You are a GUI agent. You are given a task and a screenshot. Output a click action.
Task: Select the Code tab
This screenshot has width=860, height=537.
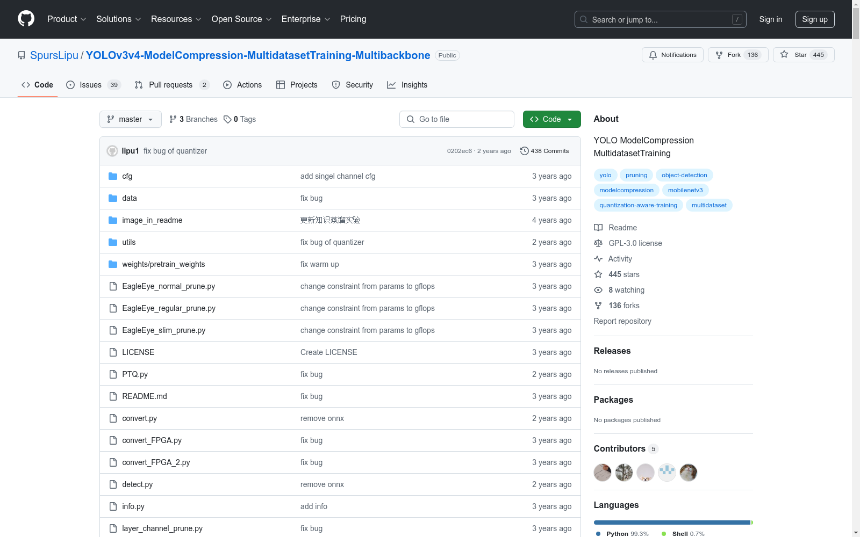(38, 85)
